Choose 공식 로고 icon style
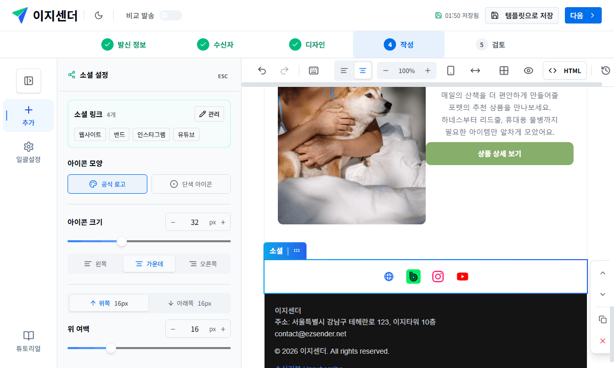Screen dimensions: 614x368 click(x=107, y=184)
